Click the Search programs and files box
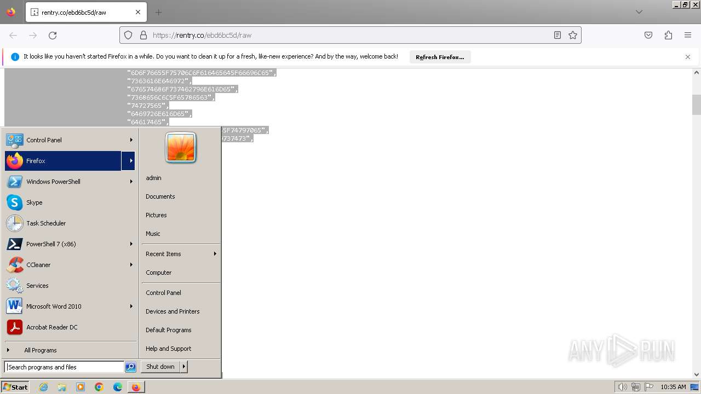The width and height of the screenshot is (701, 394). 64,367
